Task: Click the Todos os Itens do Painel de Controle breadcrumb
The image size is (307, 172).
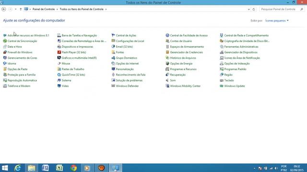Action: click(82, 9)
